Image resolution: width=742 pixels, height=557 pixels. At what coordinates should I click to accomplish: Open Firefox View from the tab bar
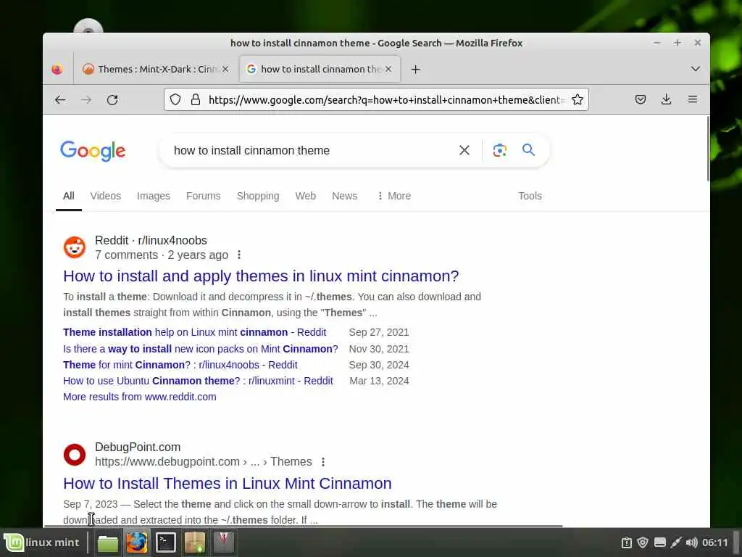pyautogui.click(x=57, y=70)
